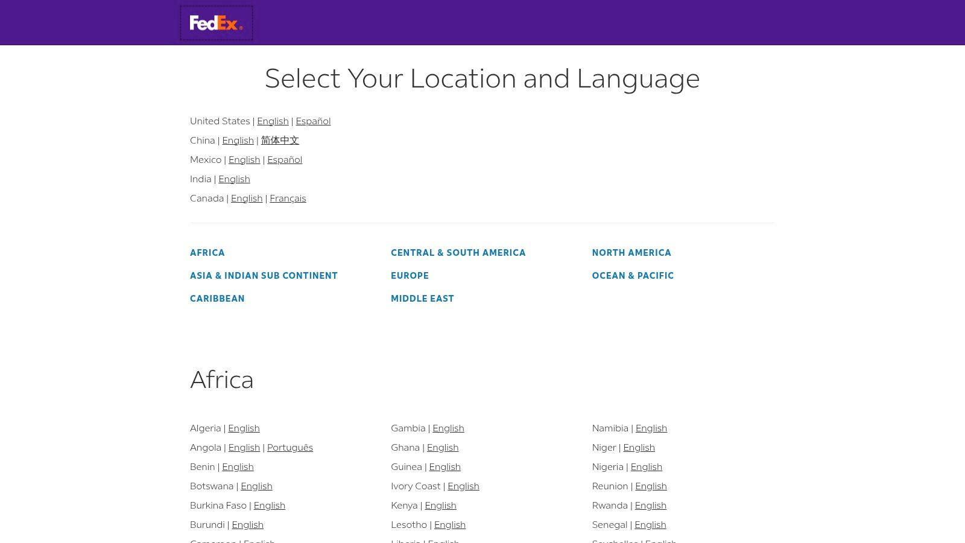
Task: Go to ASIA & INDIAN SUB CONTINENT section
Action: pos(264,275)
